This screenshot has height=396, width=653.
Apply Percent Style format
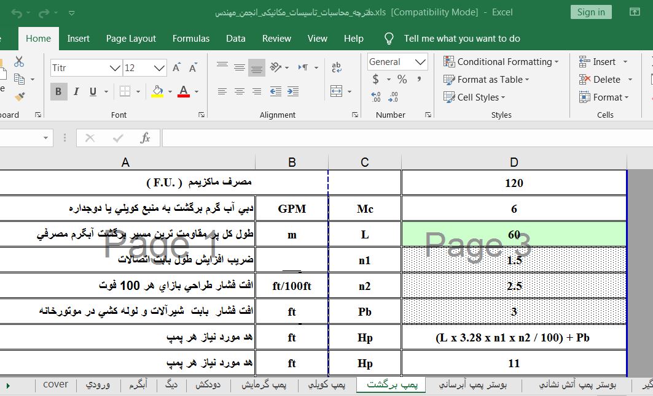pyautogui.click(x=402, y=80)
